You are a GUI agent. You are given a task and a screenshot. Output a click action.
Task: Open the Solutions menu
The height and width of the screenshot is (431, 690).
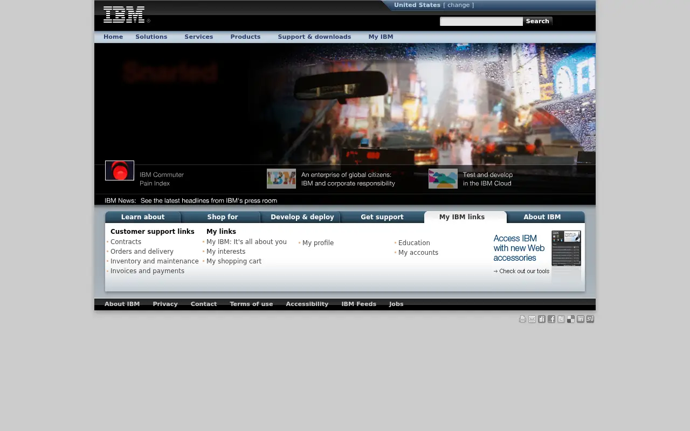[x=151, y=37]
